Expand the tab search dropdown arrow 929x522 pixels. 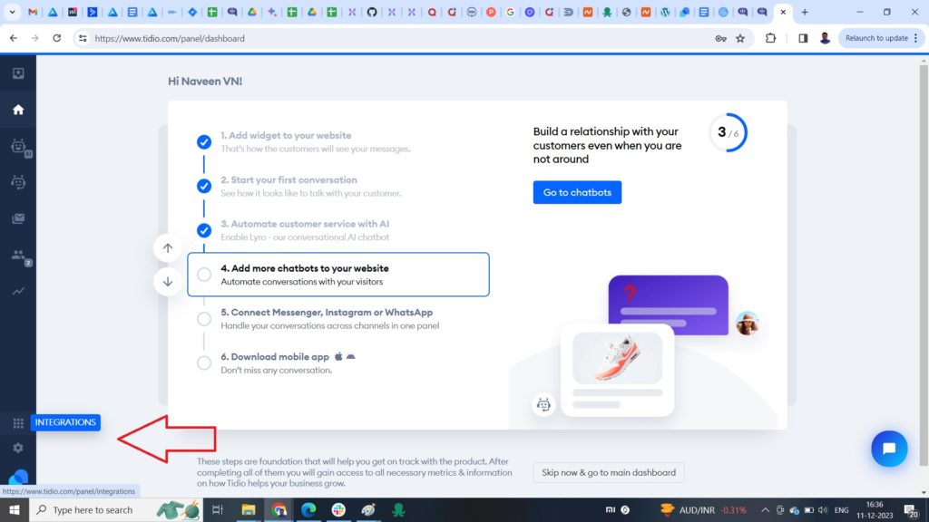click(x=12, y=12)
